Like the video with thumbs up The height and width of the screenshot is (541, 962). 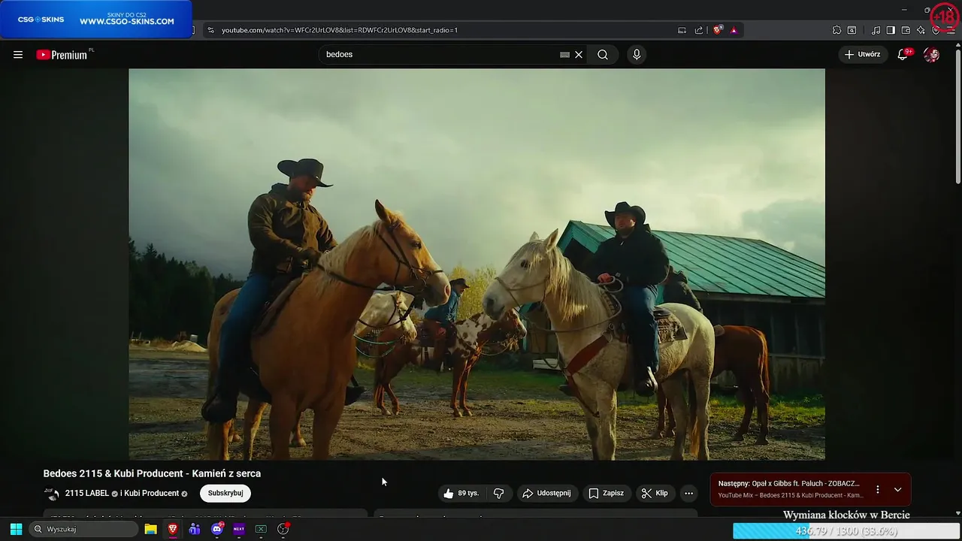(x=461, y=494)
